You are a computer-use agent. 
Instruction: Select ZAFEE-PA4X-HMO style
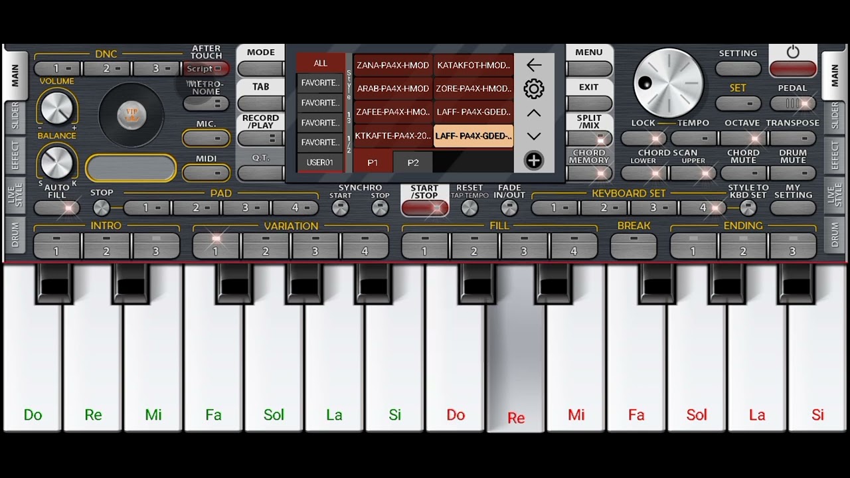(392, 112)
